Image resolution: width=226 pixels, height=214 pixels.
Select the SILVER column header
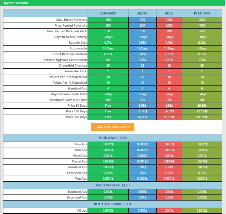point(142,13)
